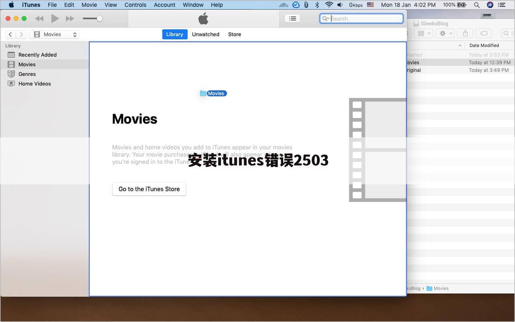
Task: Select the Finder row dated 3:53 PM
Action: pyautogui.click(x=461, y=55)
